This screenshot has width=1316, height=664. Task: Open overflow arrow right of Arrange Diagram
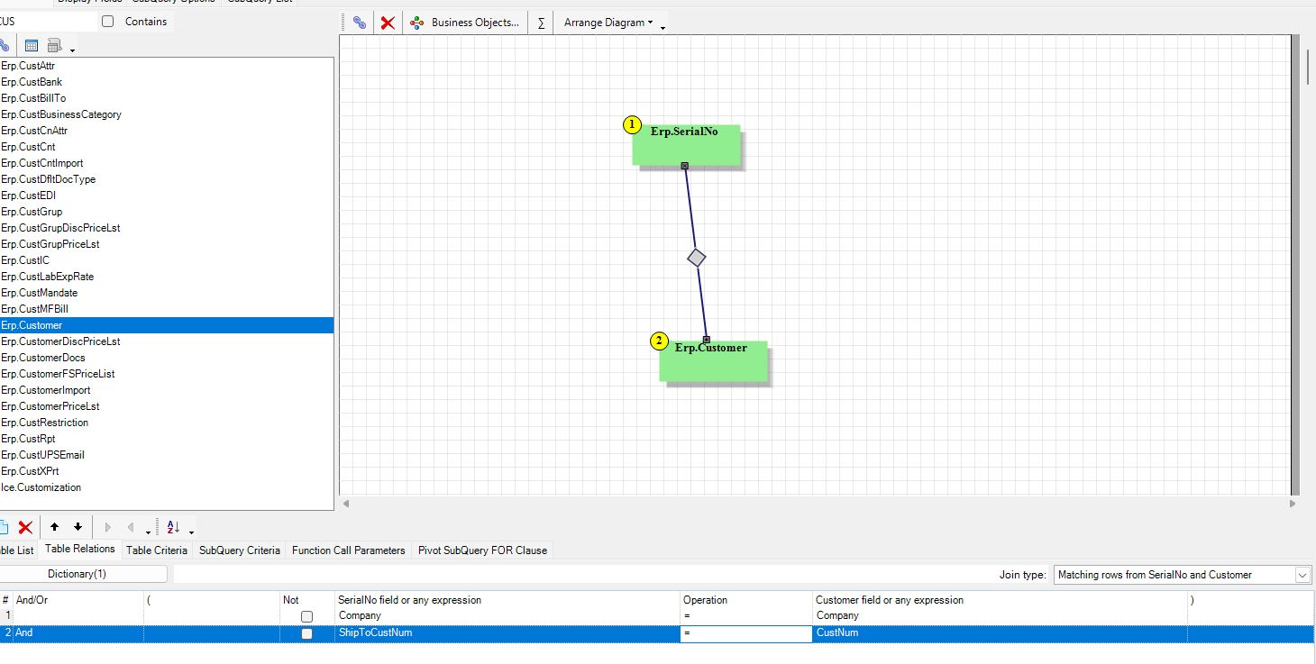pyautogui.click(x=663, y=26)
